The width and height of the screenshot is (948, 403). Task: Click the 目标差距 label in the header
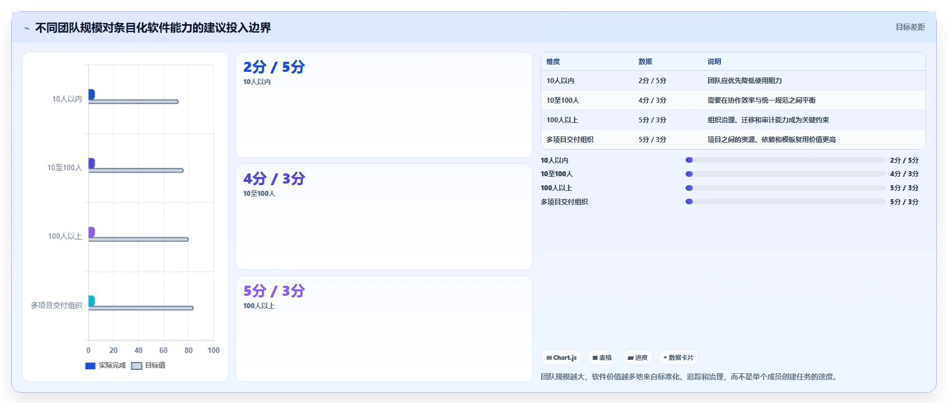coord(910,27)
